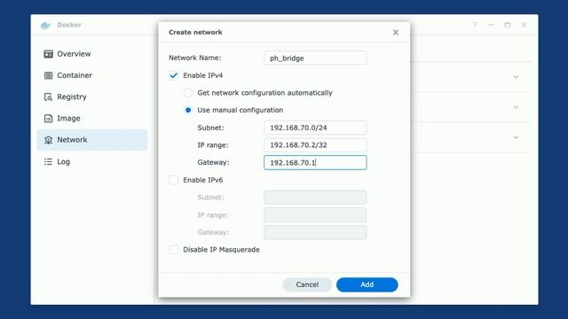The image size is (568, 319).
Task: Click the IPv4 Subnet field 192.168.70.0/24
Action: pyautogui.click(x=315, y=128)
